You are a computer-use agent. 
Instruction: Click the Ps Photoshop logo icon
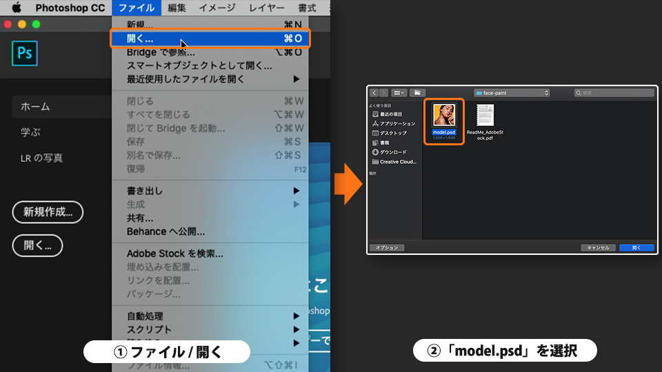(25, 53)
